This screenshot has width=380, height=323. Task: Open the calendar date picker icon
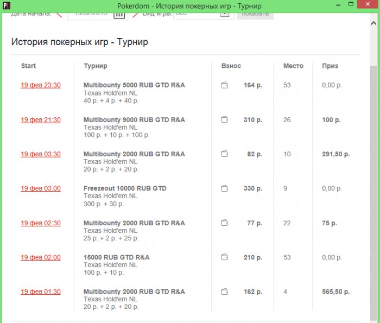coord(119,15)
